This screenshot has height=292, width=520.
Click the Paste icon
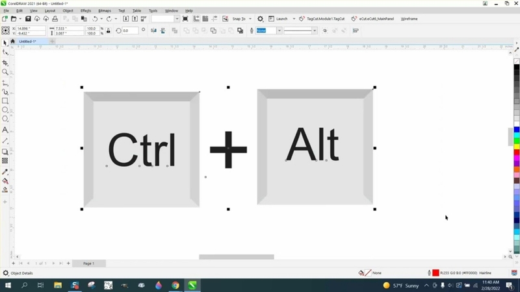[x=84, y=19]
